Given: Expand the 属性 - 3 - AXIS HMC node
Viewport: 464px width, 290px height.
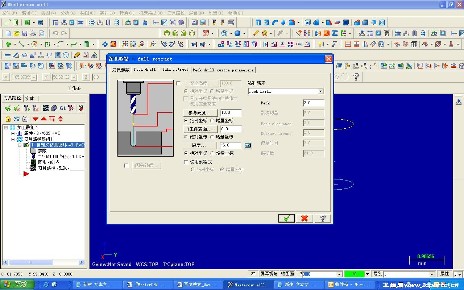Looking at the screenshot, I should (13, 133).
